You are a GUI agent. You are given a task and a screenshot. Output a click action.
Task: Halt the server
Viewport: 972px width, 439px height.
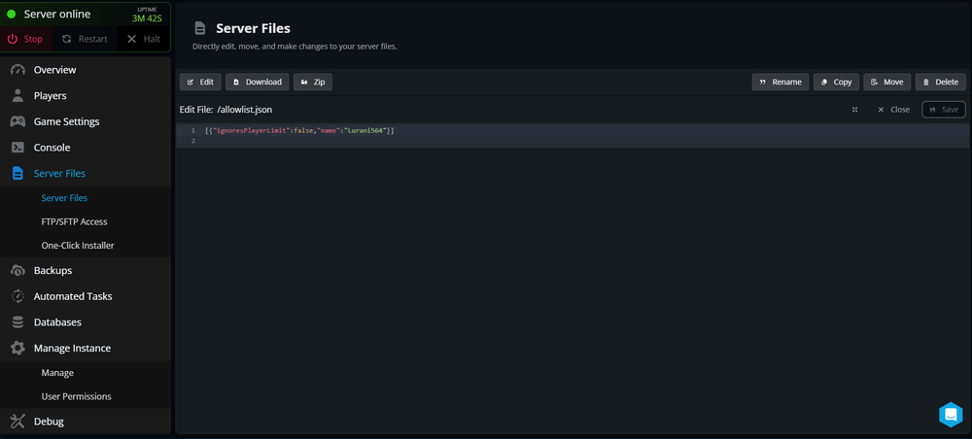pos(143,39)
